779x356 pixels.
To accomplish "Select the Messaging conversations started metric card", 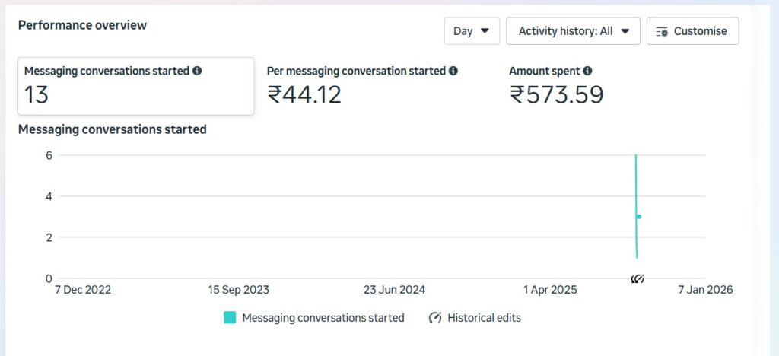I will [135, 86].
